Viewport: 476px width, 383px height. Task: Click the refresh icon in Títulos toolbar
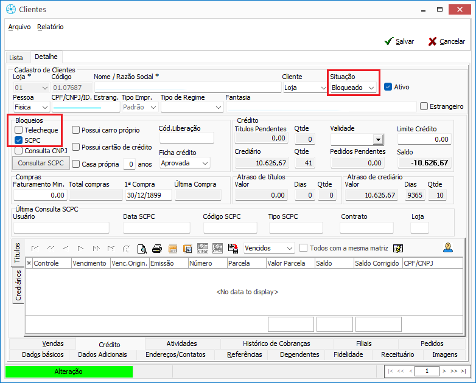click(x=126, y=249)
